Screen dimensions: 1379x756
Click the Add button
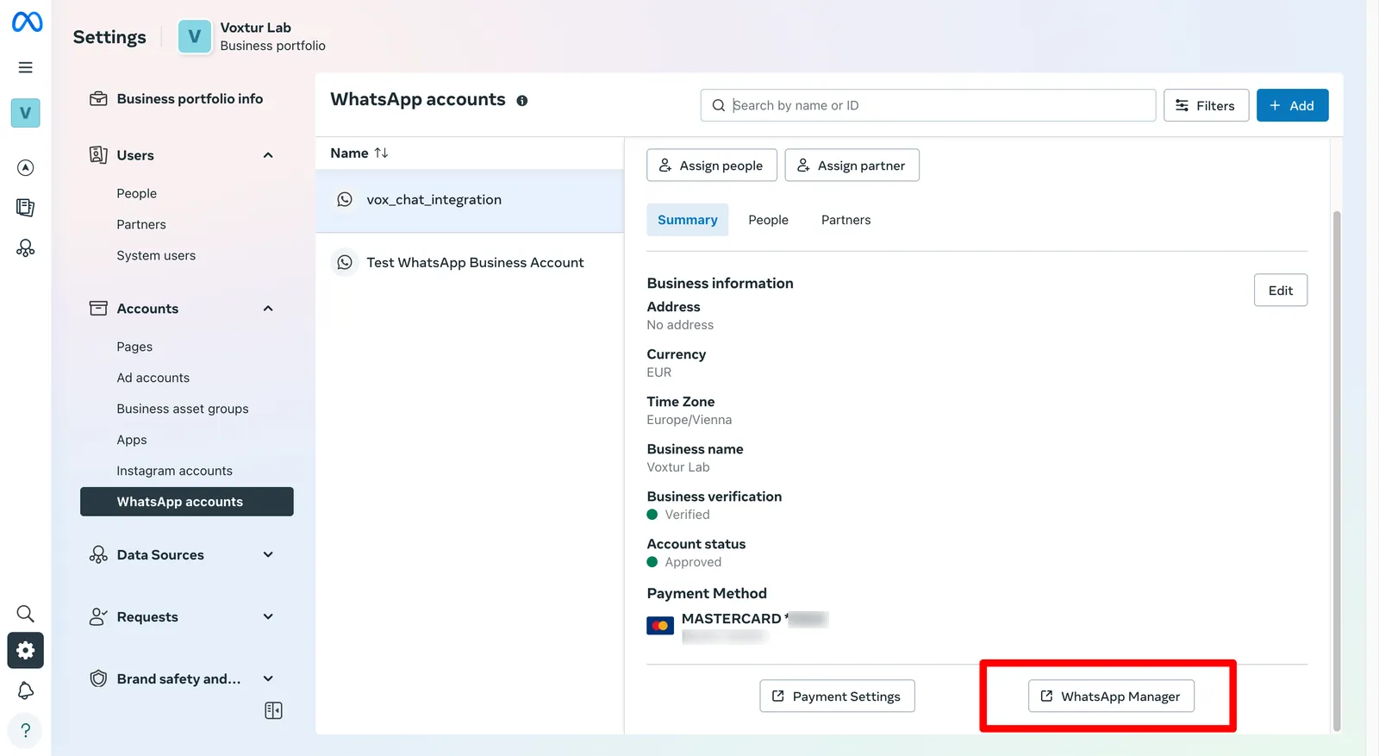[x=1292, y=105]
